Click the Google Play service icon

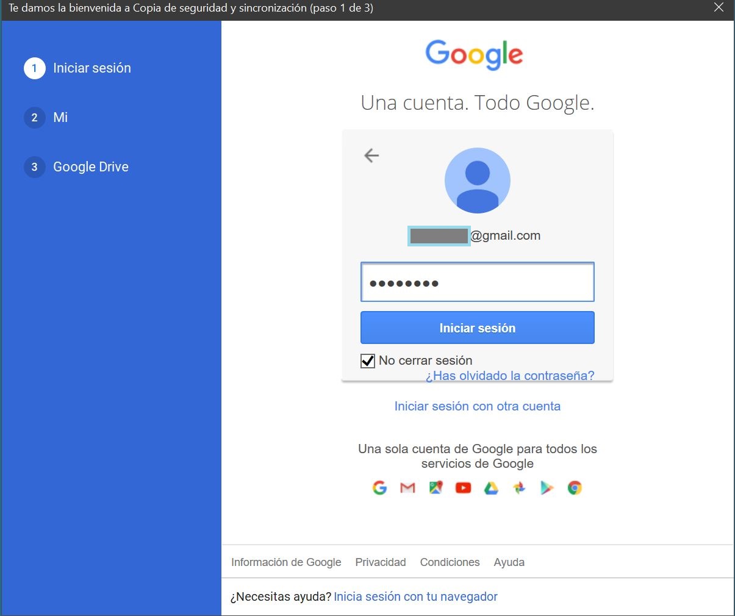(x=547, y=487)
